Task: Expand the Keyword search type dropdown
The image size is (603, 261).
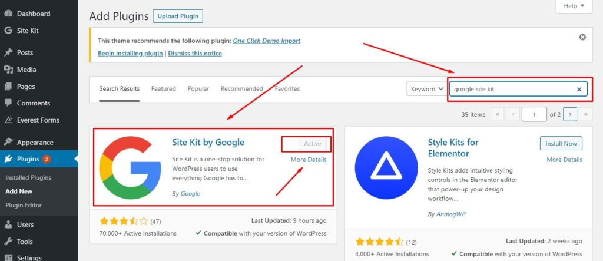Action: coord(426,89)
